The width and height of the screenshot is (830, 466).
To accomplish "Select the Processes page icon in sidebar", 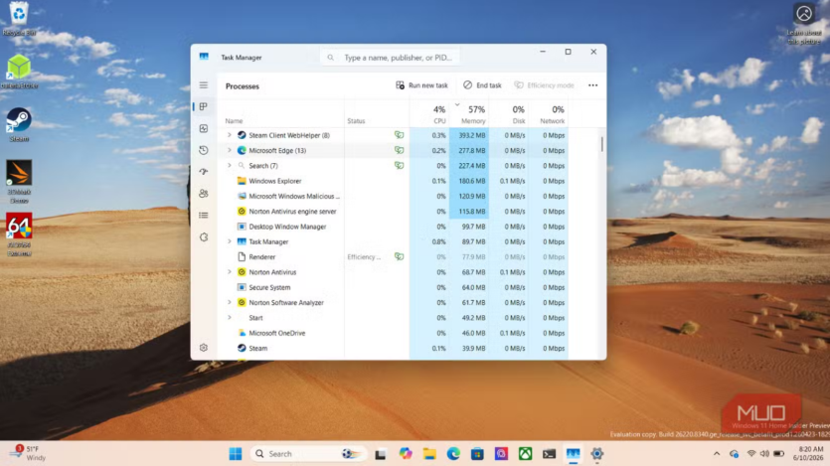I will 203,107.
